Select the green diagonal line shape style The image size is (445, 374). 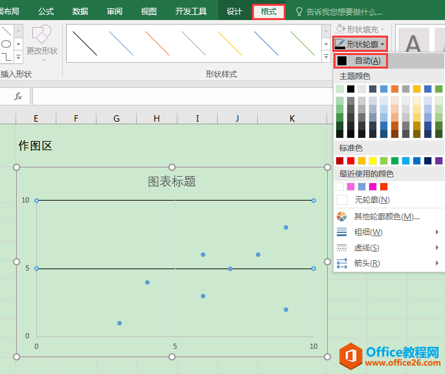(302, 43)
